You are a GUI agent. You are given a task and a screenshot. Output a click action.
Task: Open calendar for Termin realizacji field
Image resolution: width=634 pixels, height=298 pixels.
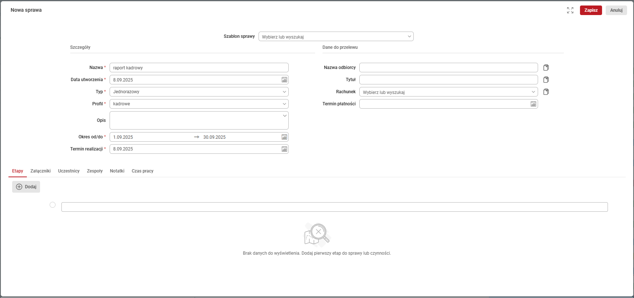coord(284,149)
